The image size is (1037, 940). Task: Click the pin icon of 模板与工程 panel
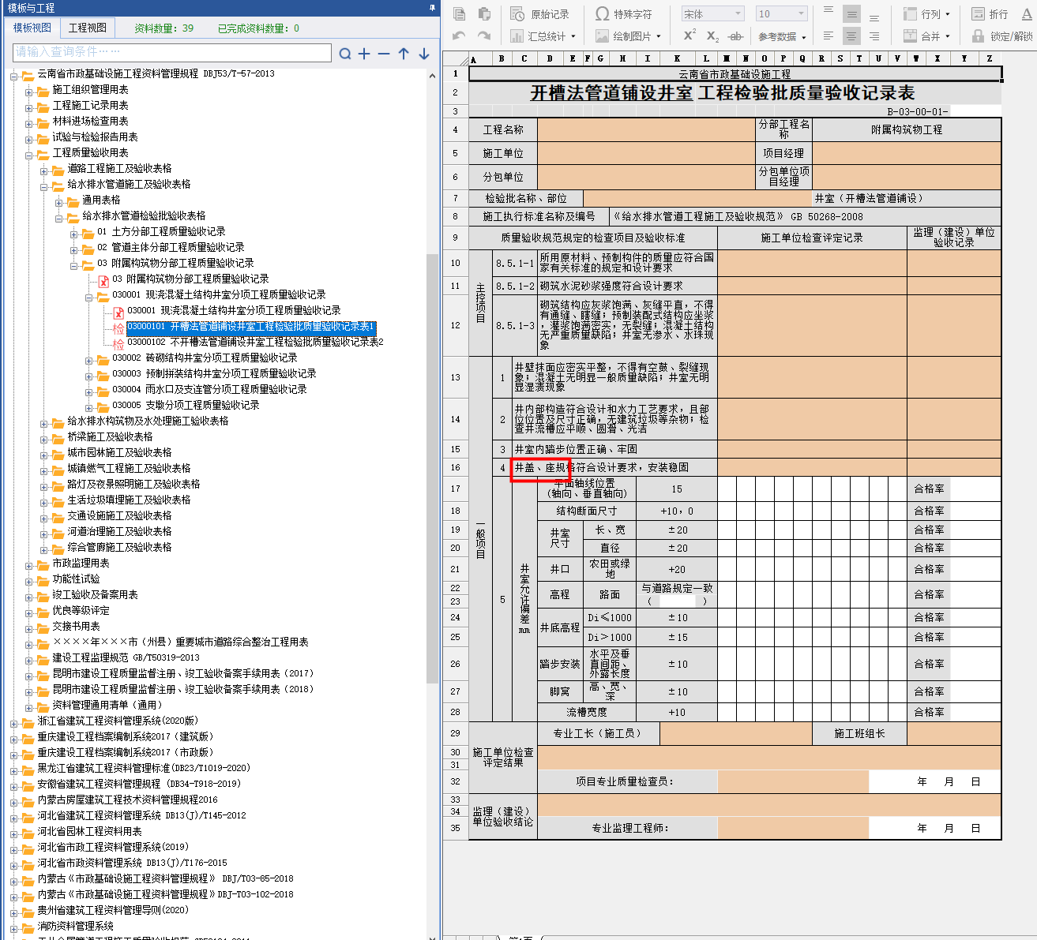[432, 8]
